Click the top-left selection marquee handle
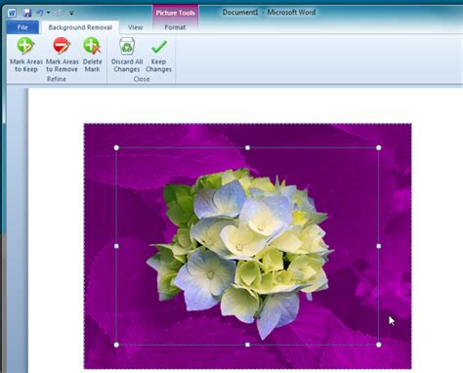This screenshot has height=373, width=463. tap(116, 147)
